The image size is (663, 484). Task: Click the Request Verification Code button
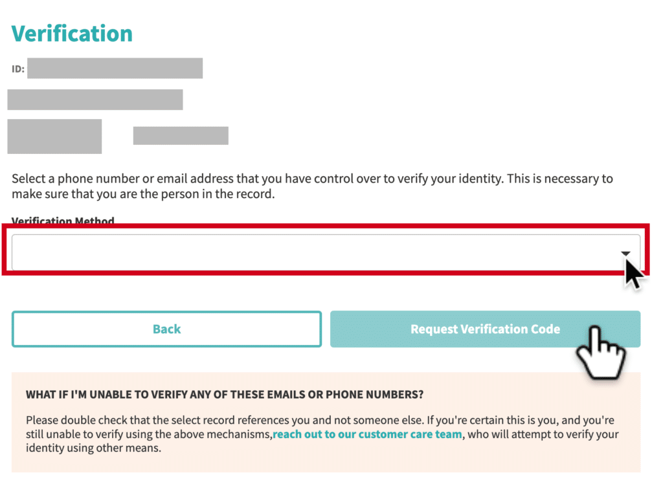[485, 329]
